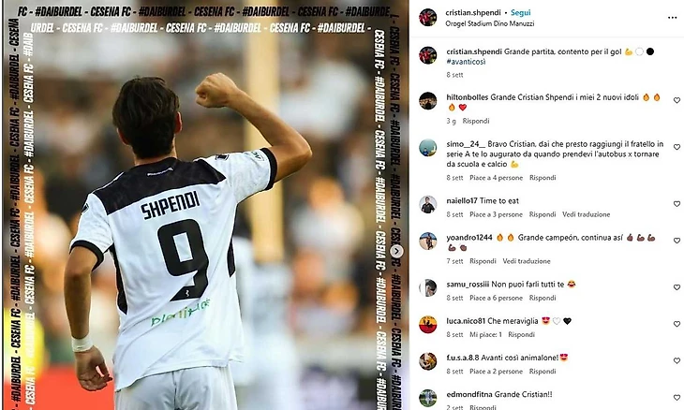Like simo__24__'s comment heart icon
The height and width of the screenshot is (410, 684).
(x=677, y=147)
